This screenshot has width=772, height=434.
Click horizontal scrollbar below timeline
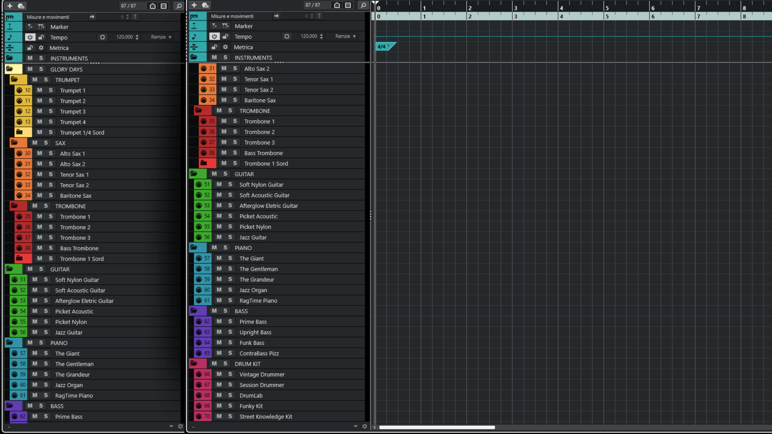tap(437, 427)
